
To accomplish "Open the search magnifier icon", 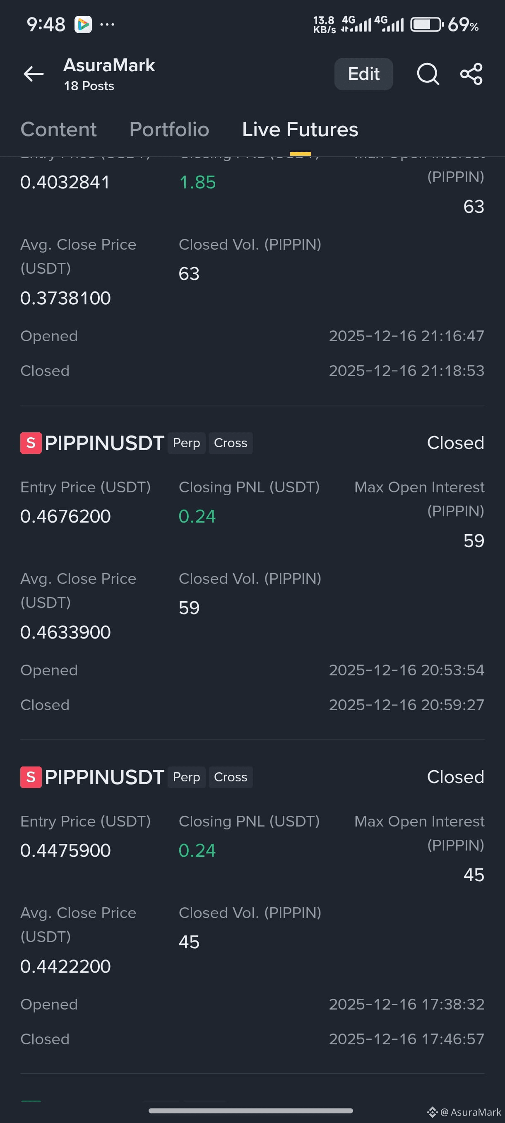I will pyautogui.click(x=428, y=74).
